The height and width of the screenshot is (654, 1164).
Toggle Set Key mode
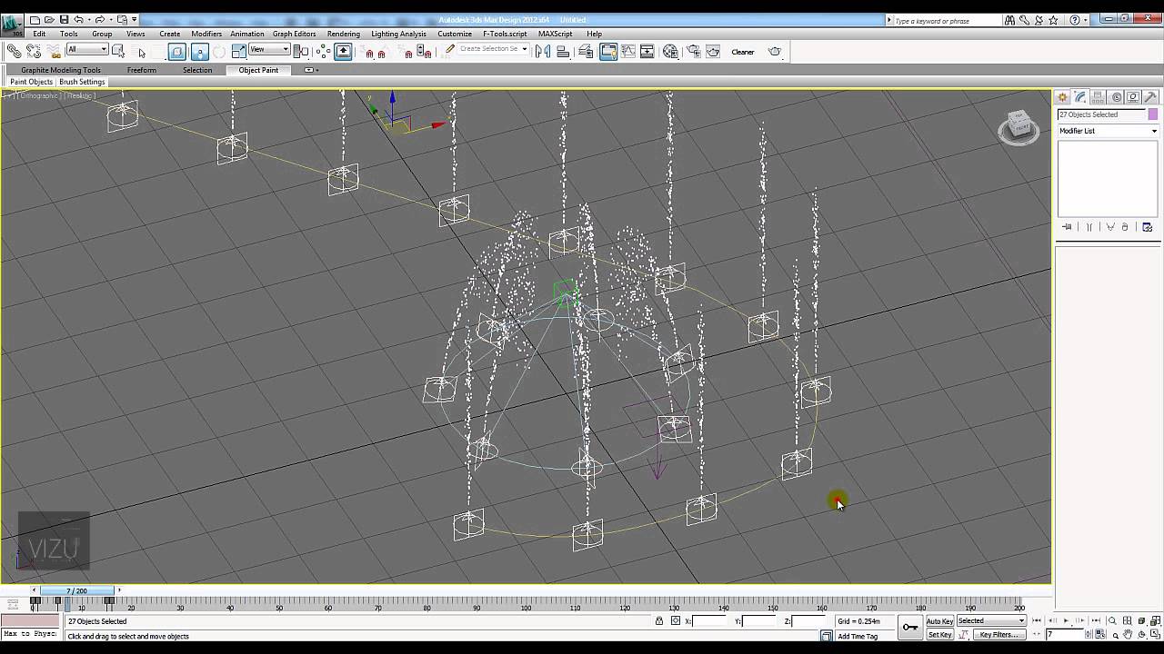(x=939, y=634)
